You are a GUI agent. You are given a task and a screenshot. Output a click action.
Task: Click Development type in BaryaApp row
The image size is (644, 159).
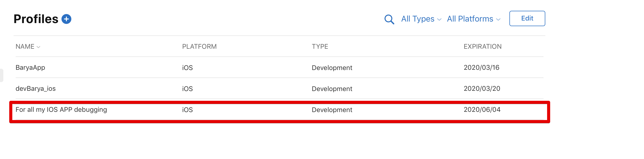tap(332, 68)
